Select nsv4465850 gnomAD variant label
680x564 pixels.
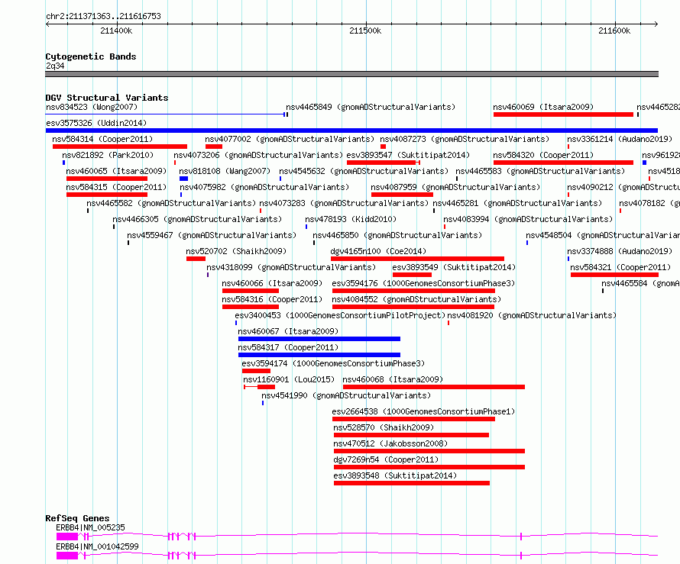pos(397,235)
